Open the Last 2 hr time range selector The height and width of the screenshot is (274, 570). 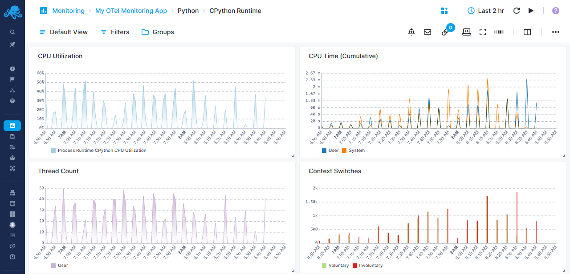[486, 11]
